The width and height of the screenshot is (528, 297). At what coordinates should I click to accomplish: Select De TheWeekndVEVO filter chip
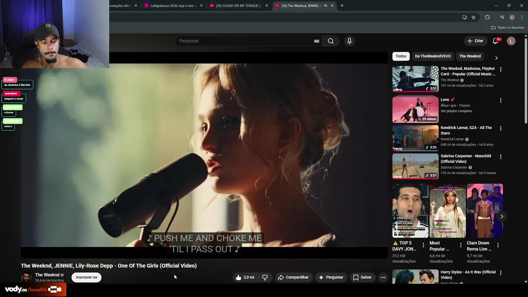pos(433,56)
